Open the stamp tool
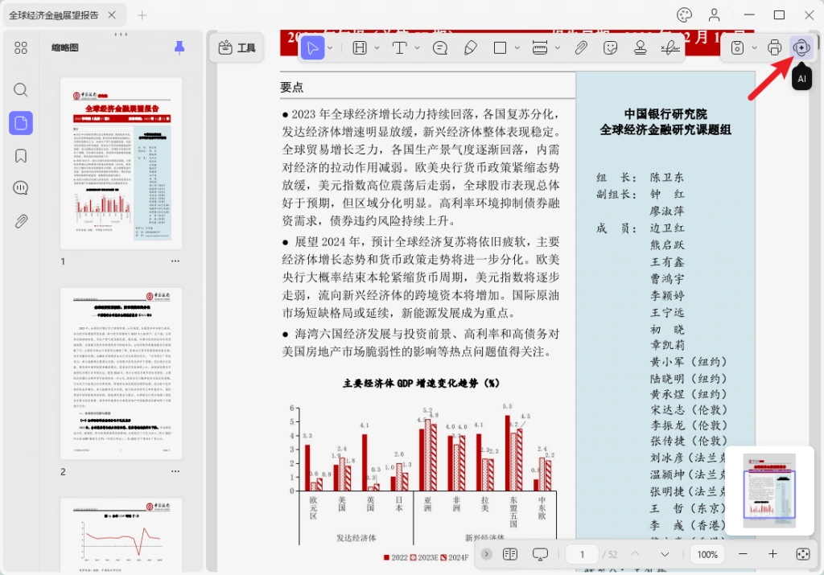The height and width of the screenshot is (575, 824). (640, 47)
